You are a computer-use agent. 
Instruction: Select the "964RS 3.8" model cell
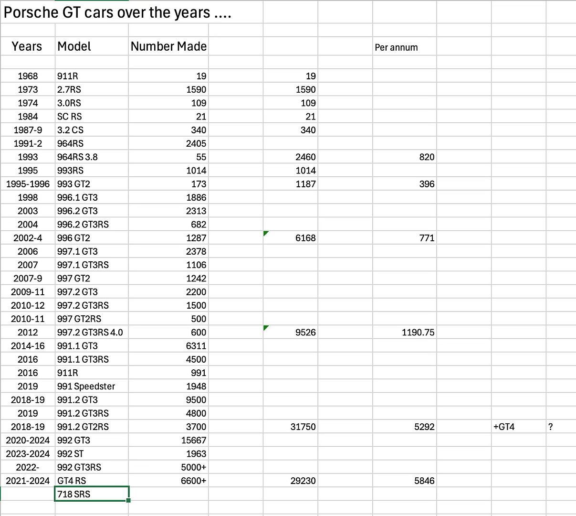[x=92, y=157]
